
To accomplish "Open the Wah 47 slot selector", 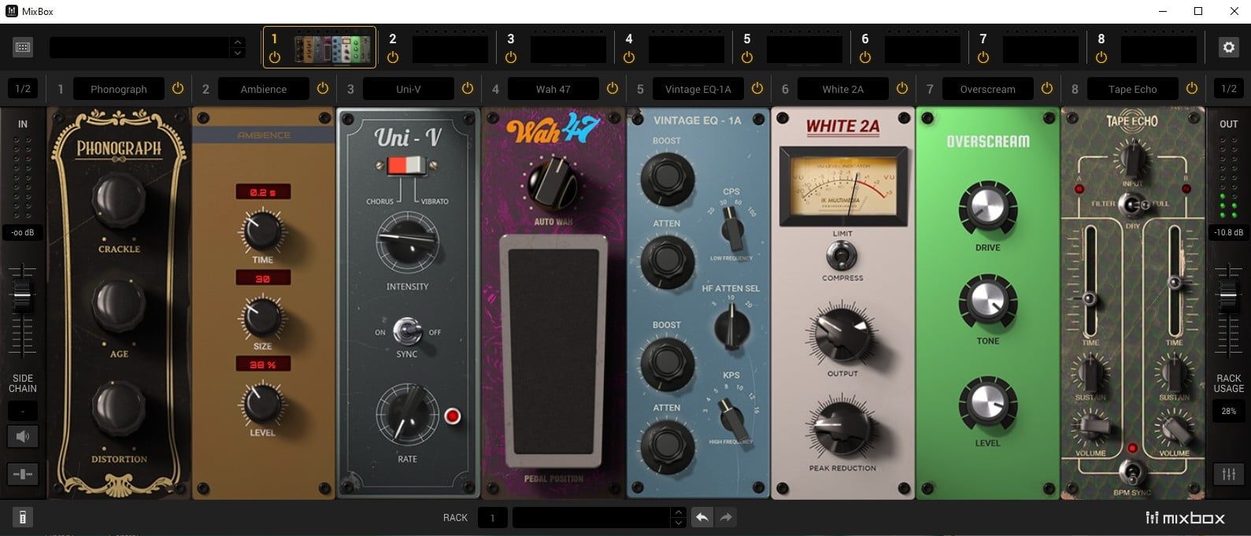I will (553, 89).
